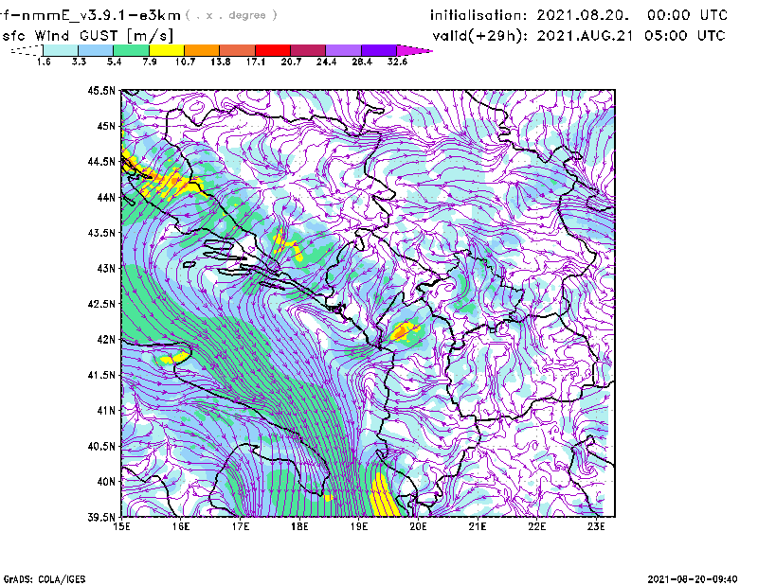
Task: Select the violet 28.4–32.6 legend swatch
Action: point(379,50)
